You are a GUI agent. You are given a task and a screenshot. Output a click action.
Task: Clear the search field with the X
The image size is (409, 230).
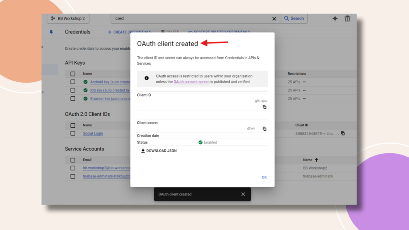(274, 19)
